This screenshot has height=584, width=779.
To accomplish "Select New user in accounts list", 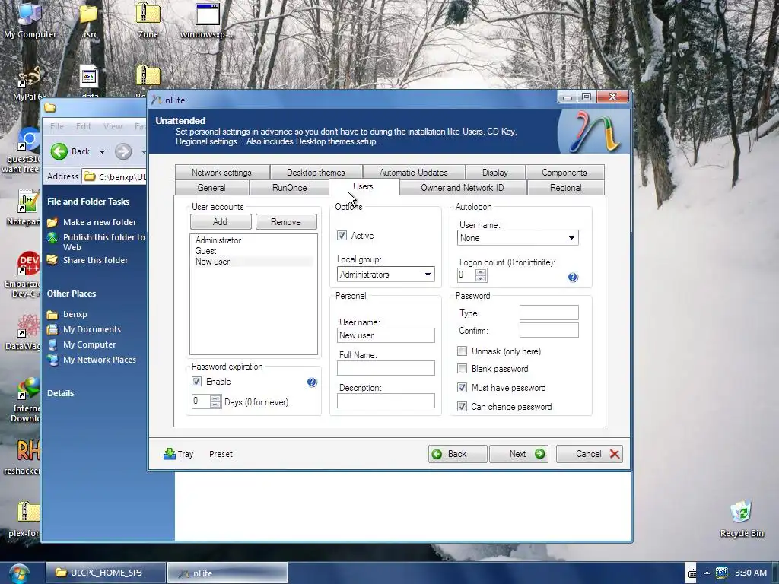I will tap(253, 262).
